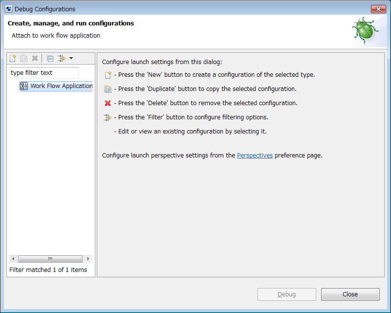Open the filter dropdown arrow in the toolbar
391x313 pixels.
[x=71, y=58]
